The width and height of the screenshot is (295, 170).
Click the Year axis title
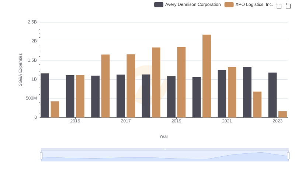pos(164,136)
